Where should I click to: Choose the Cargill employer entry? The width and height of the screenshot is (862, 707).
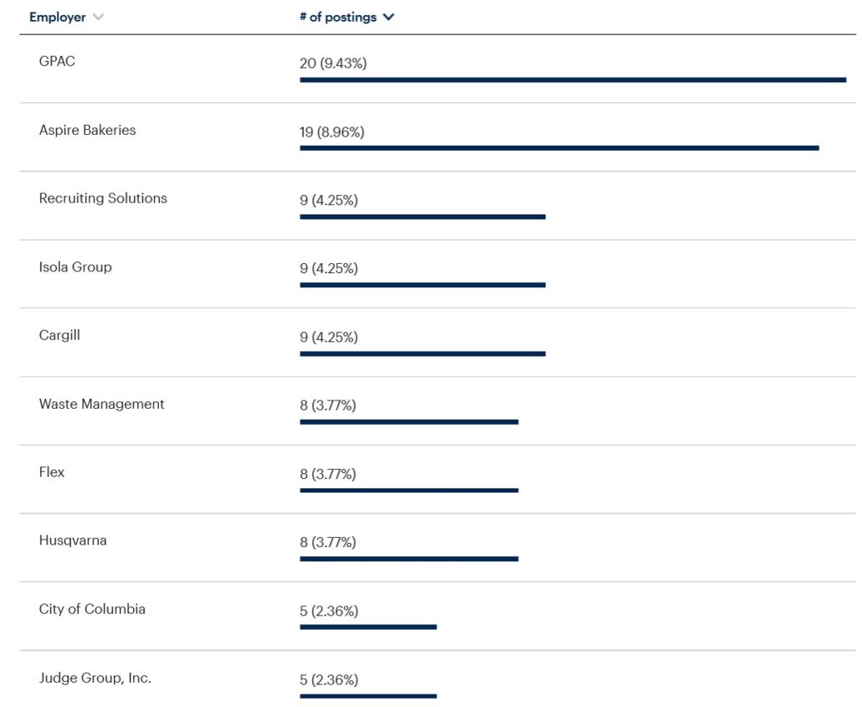(59, 335)
